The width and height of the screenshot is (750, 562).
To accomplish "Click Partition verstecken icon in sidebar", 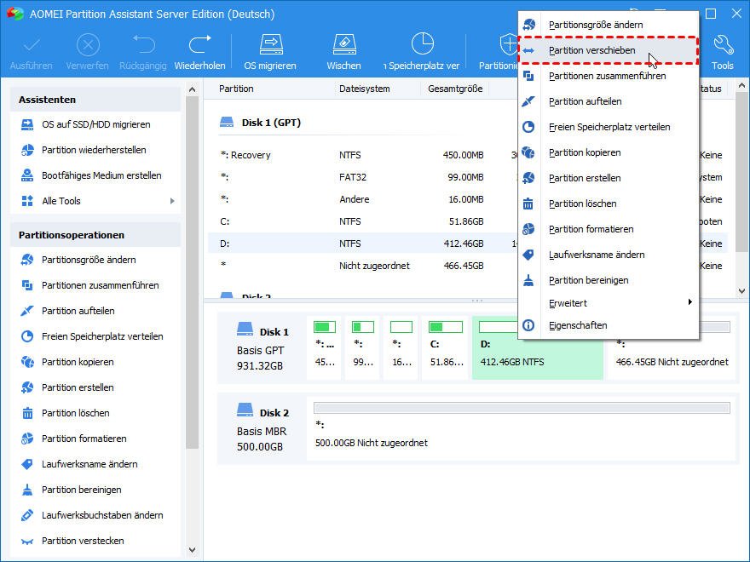I will [x=27, y=541].
